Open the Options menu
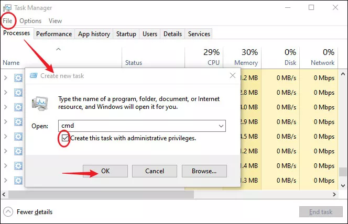The height and width of the screenshot is (224, 348). 30,21
